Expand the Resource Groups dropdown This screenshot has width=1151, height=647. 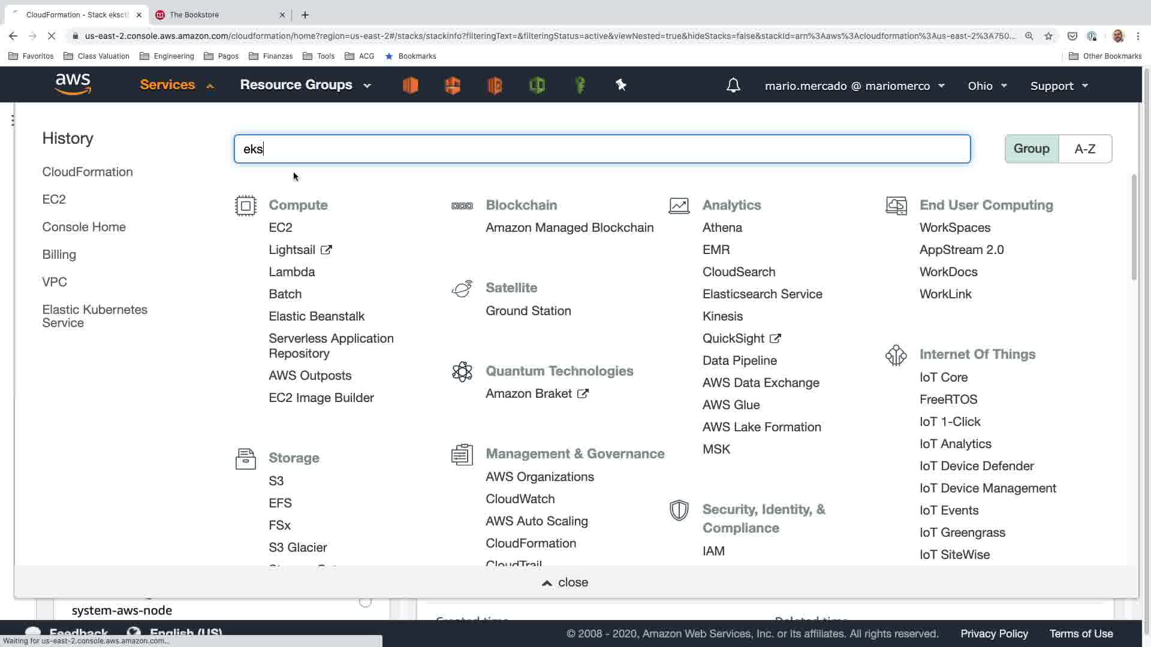[305, 85]
